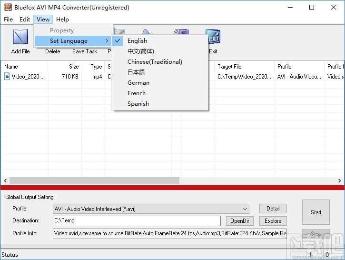Click the C:\Temp\Video_2020 target cell
Image resolution: width=345 pixels, height=260 pixels.
[244, 77]
